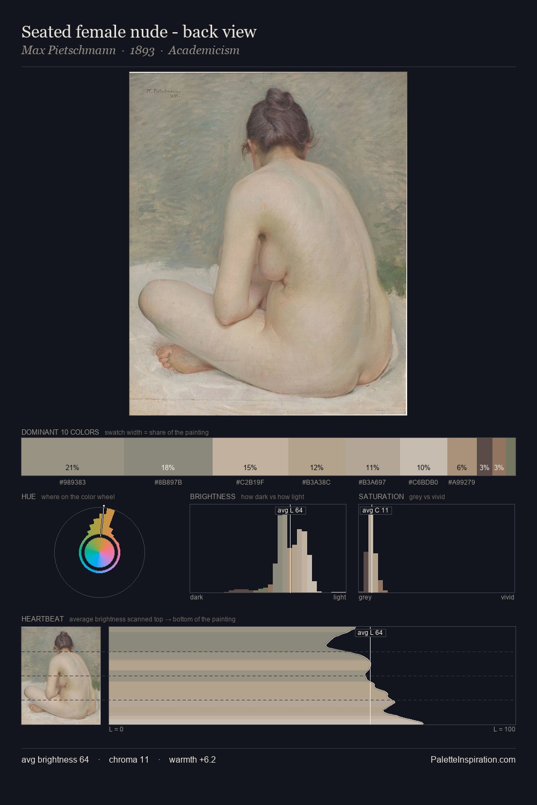Click the artist name 'Max Pietschmann'
Image resolution: width=537 pixels, height=805 pixels.
tap(69, 50)
